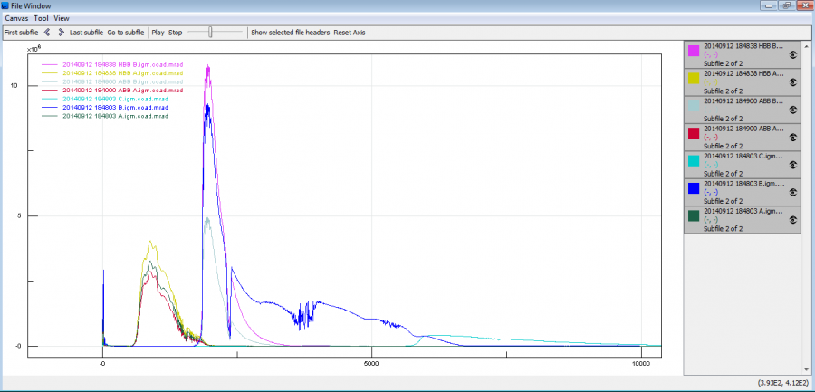Go to previous subfile arrow
The image size is (815, 392).
[47, 33]
